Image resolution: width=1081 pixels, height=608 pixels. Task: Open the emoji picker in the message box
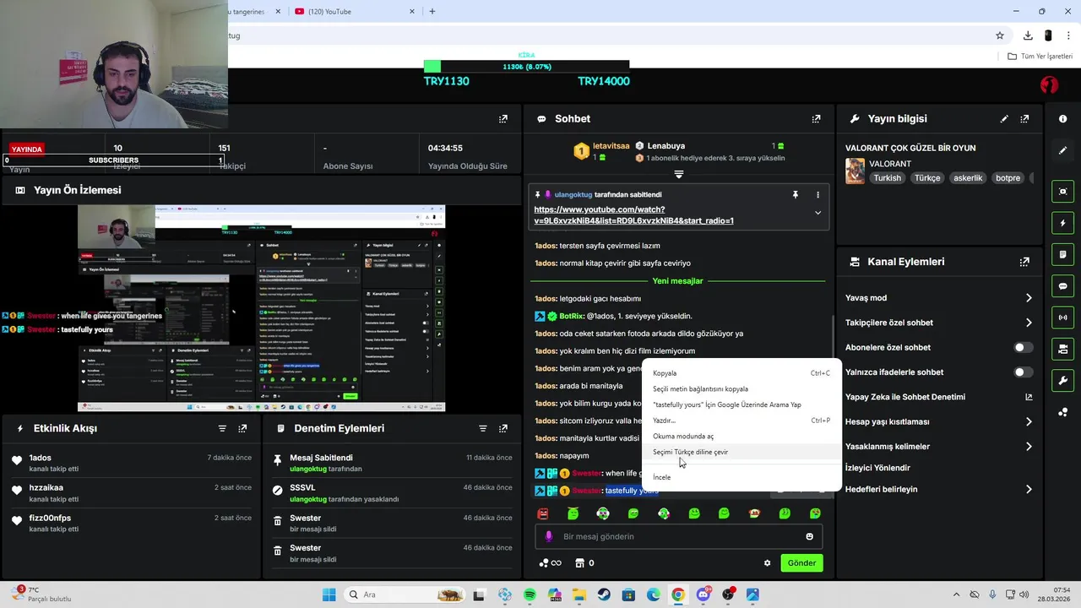pos(809,536)
